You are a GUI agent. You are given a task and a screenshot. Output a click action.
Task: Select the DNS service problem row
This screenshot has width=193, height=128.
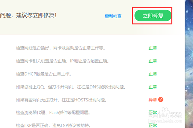[x=71, y=87]
